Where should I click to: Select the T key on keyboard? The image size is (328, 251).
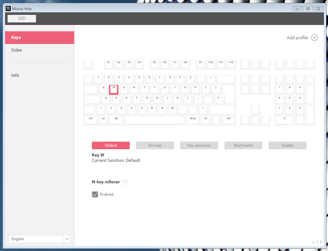pos(144,90)
